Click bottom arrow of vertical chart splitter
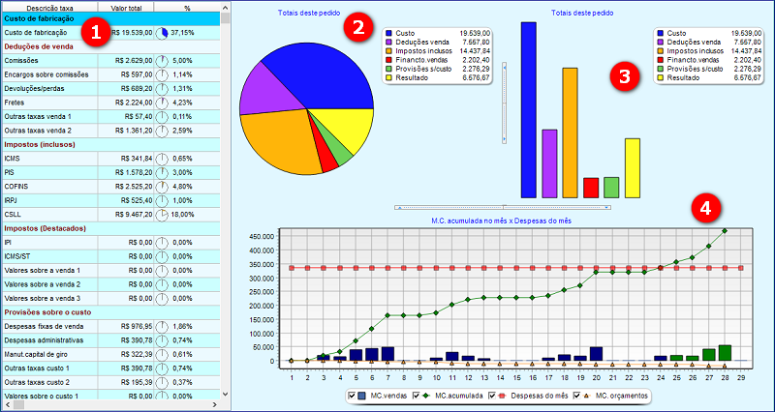 (x=504, y=140)
